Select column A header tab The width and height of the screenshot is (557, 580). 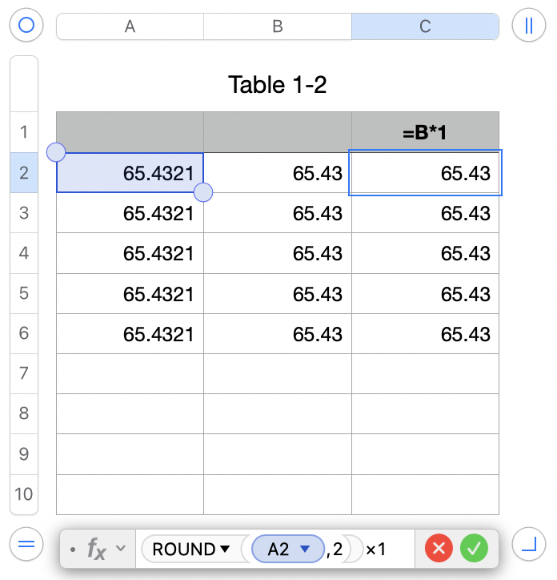tap(130, 26)
